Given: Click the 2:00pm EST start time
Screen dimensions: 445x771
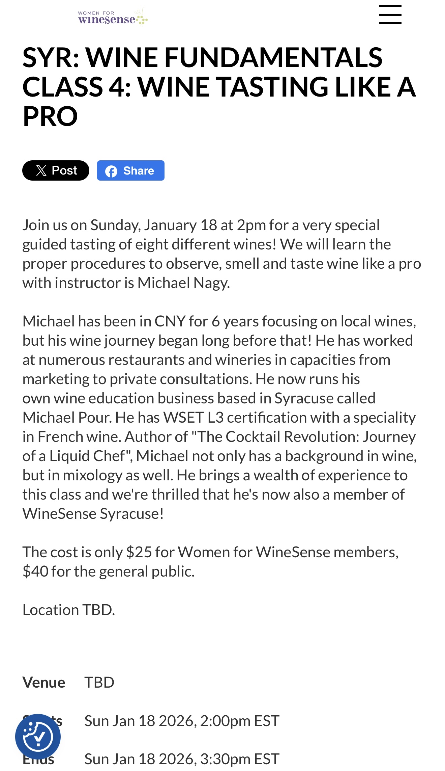Looking at the screenshot, I should click(239, 721).
